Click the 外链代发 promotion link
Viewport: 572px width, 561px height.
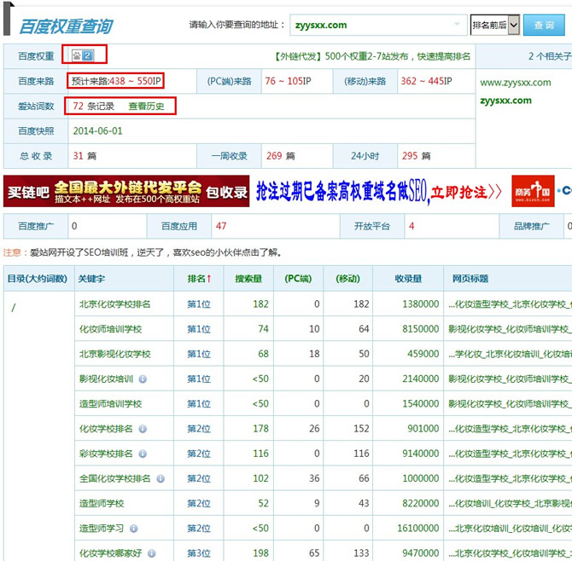click(x=290, y=56)
